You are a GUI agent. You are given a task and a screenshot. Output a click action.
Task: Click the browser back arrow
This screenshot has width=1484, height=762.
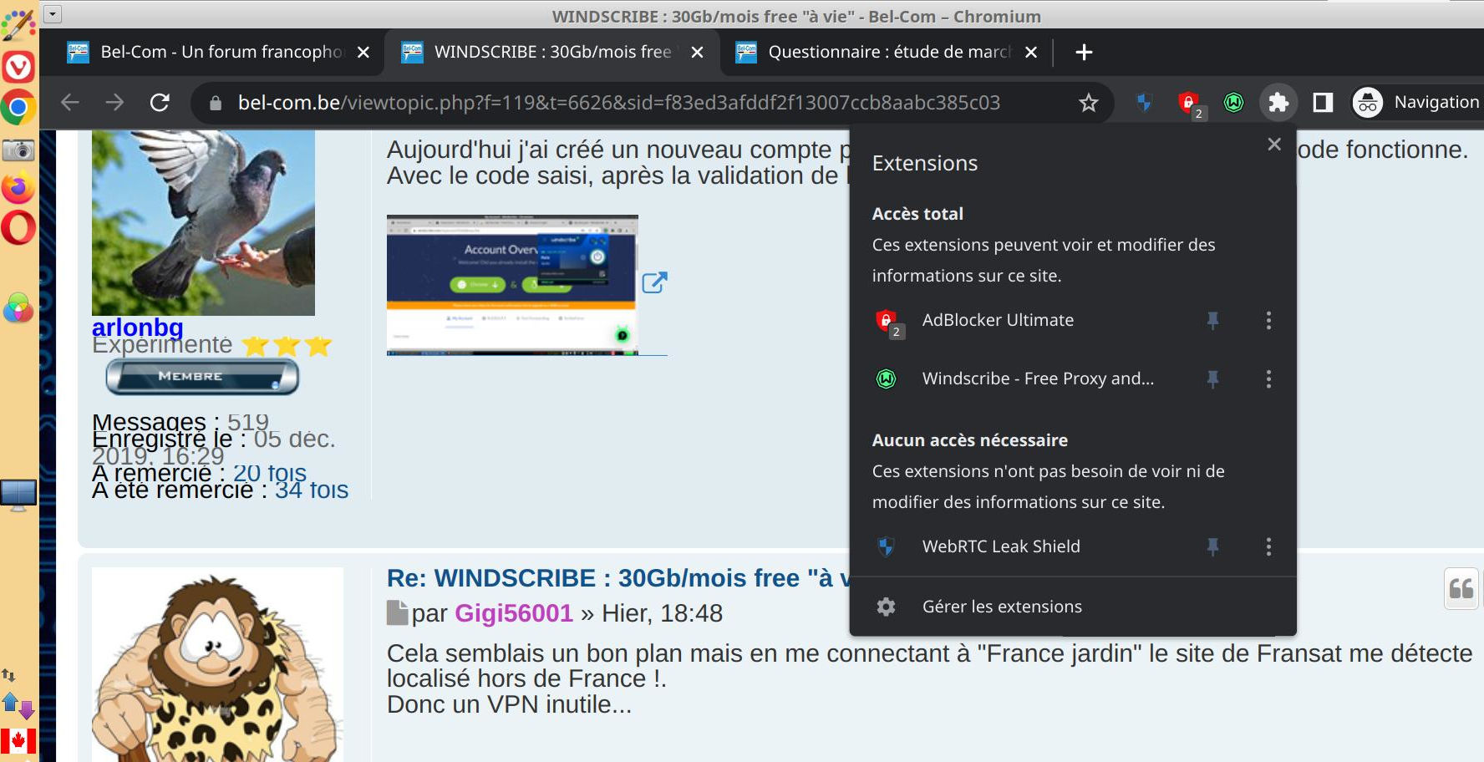tap(70, 102)
